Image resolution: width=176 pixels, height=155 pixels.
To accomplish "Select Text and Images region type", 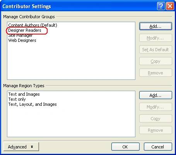I will [24, 94].
